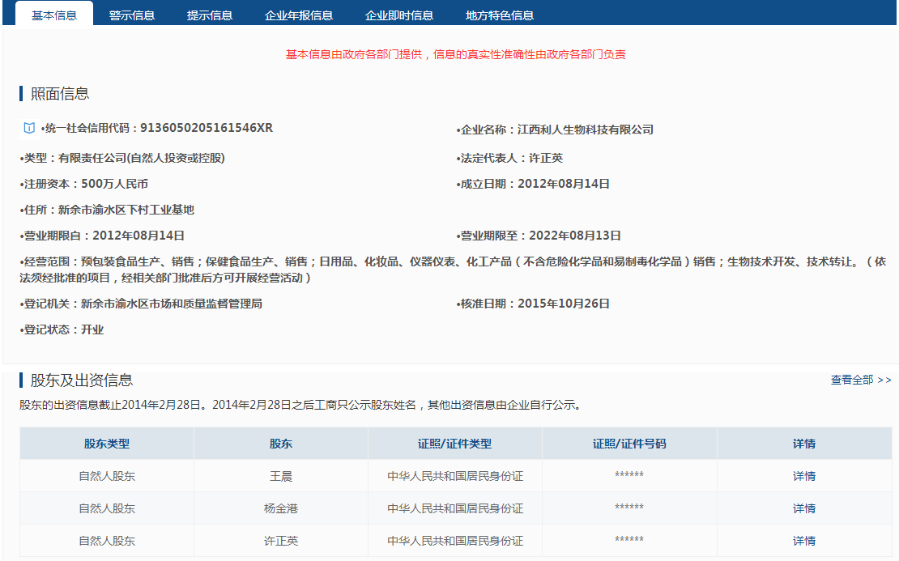Click the shareholder info cutoff date note
899x561 pixels.
pos(302,405)
